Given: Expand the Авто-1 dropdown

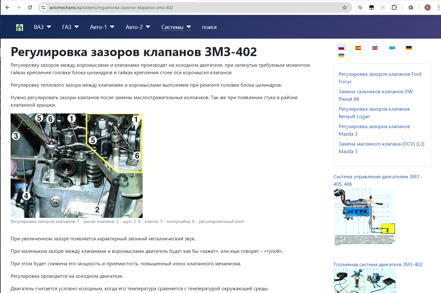Looking at the screenshot, I should click(102, 27).
